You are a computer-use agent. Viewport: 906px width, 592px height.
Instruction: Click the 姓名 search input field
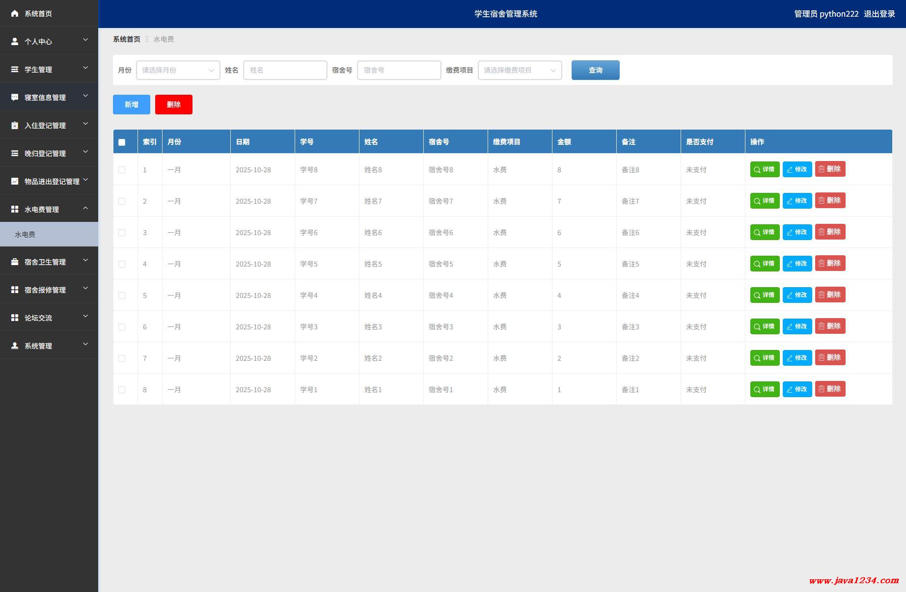[285, 70]
